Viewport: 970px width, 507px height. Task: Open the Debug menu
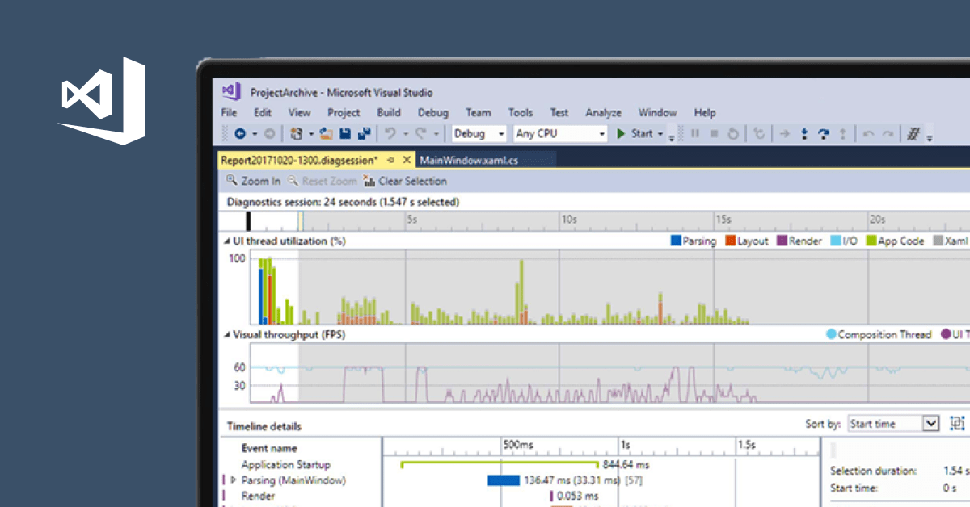pyautogui.click(x=433, y=113)
